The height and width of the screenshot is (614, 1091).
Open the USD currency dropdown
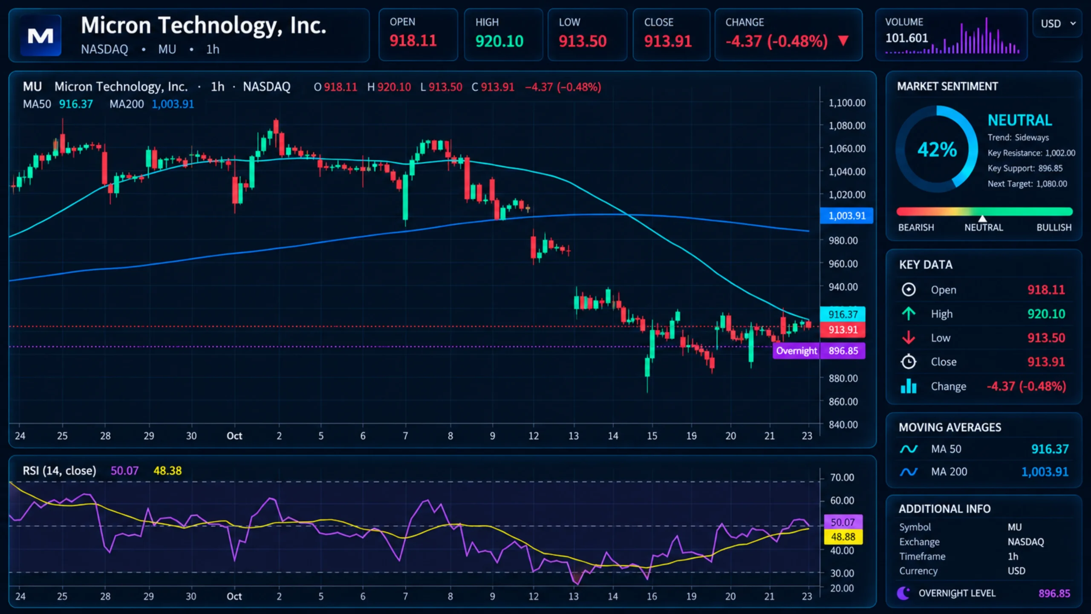coord(1057,23)
